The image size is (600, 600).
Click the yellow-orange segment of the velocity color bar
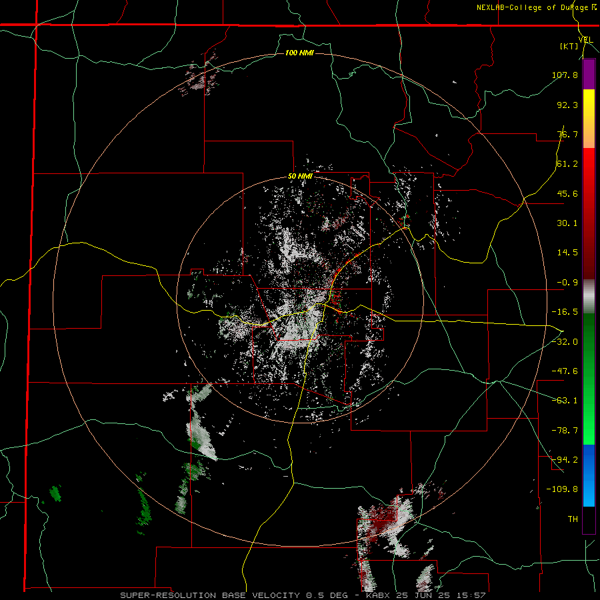pyautogui.click(x=589, y=119)
